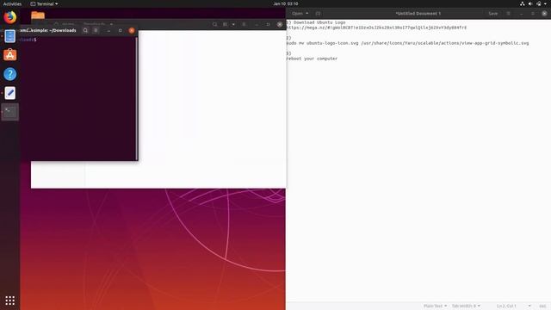Click the mega.nz URL line in editor
The width and height of the screenshot is (551, 310).
376,28
